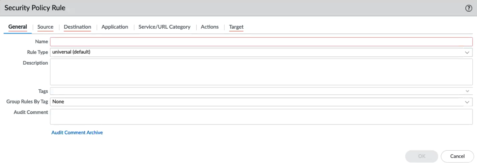Open the help icon in dialog header
This screenshot has width=477, height=168.
coord(468,8)
